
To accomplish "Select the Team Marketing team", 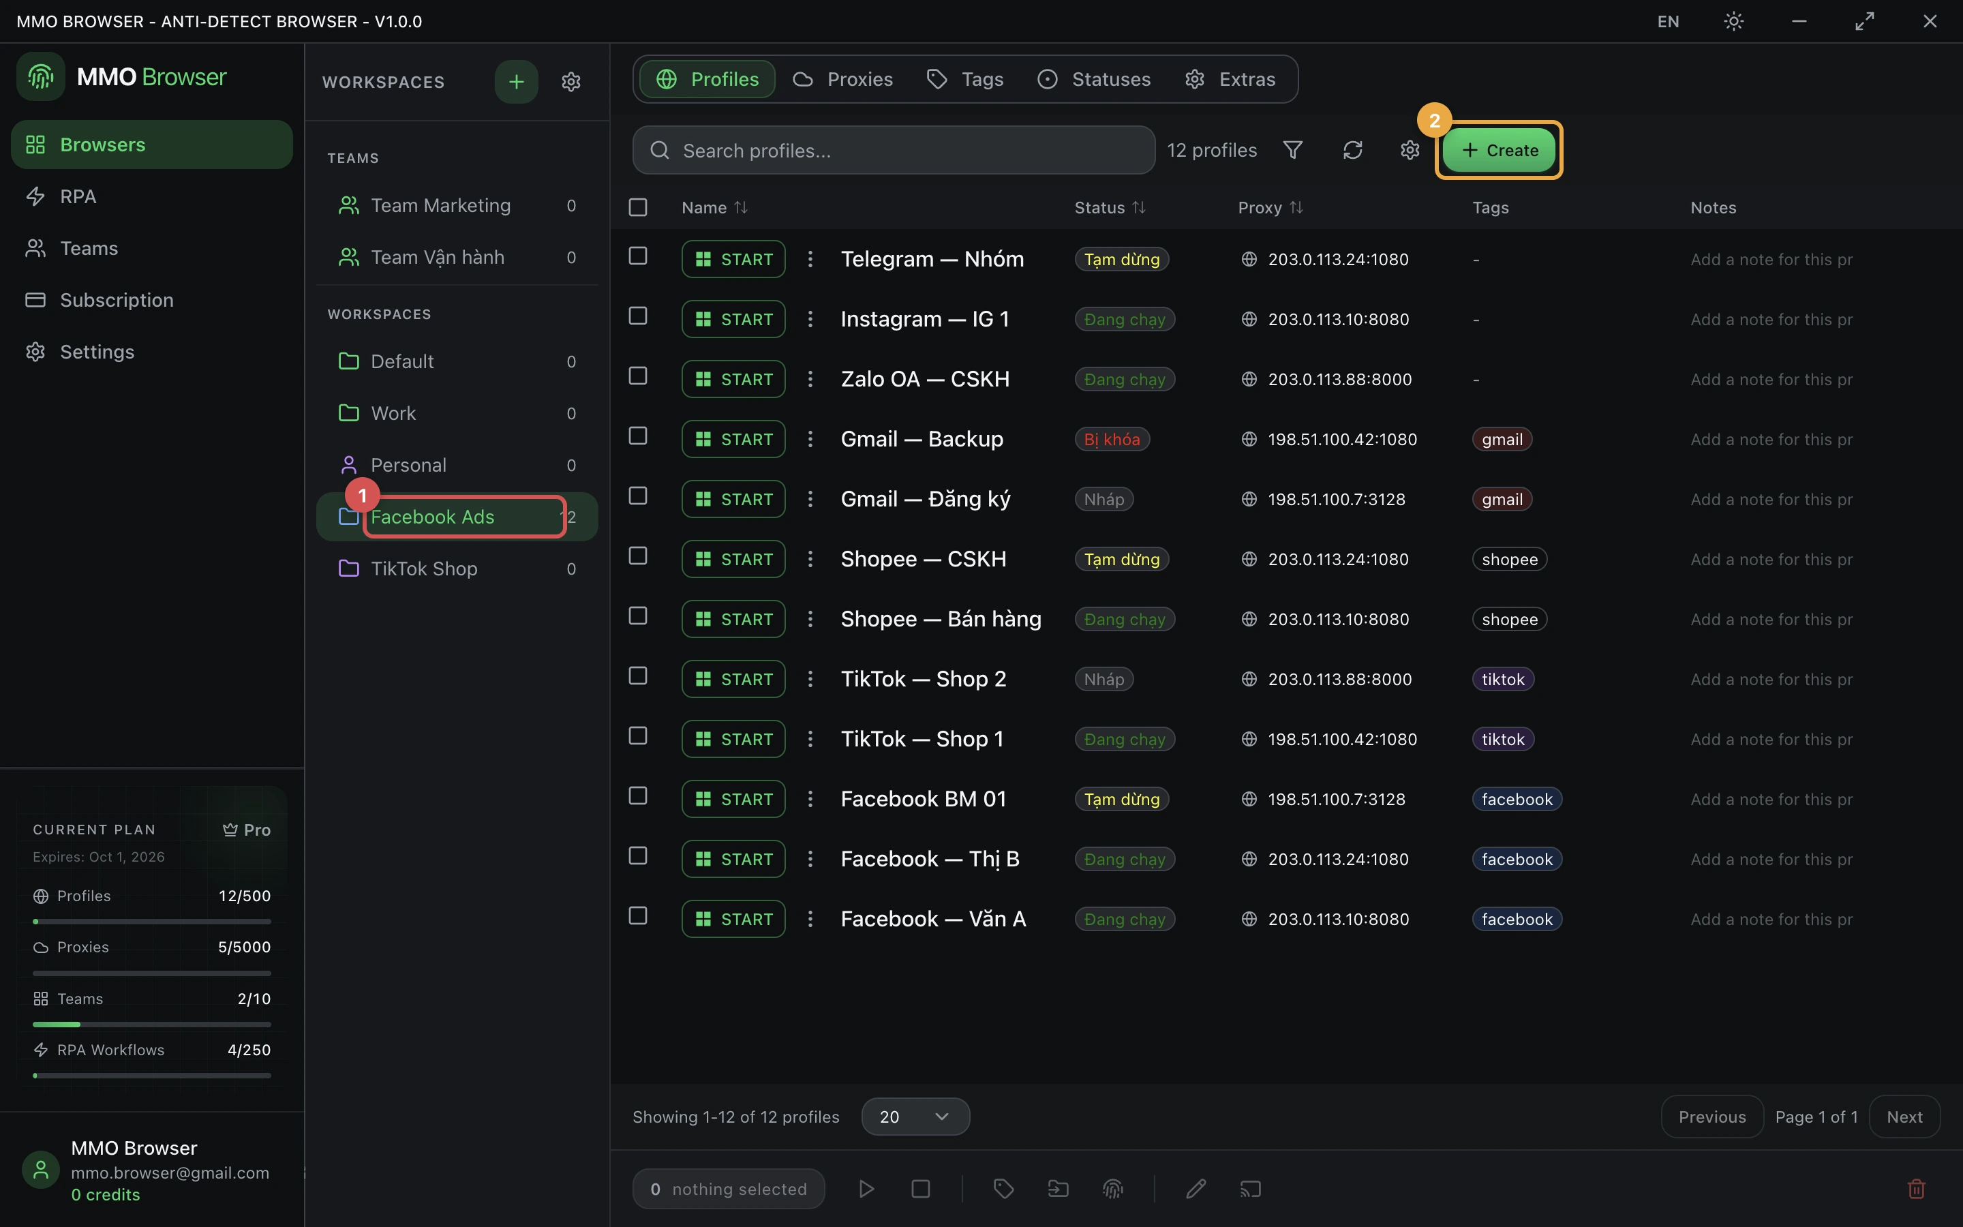I will [x=457, y=205].
